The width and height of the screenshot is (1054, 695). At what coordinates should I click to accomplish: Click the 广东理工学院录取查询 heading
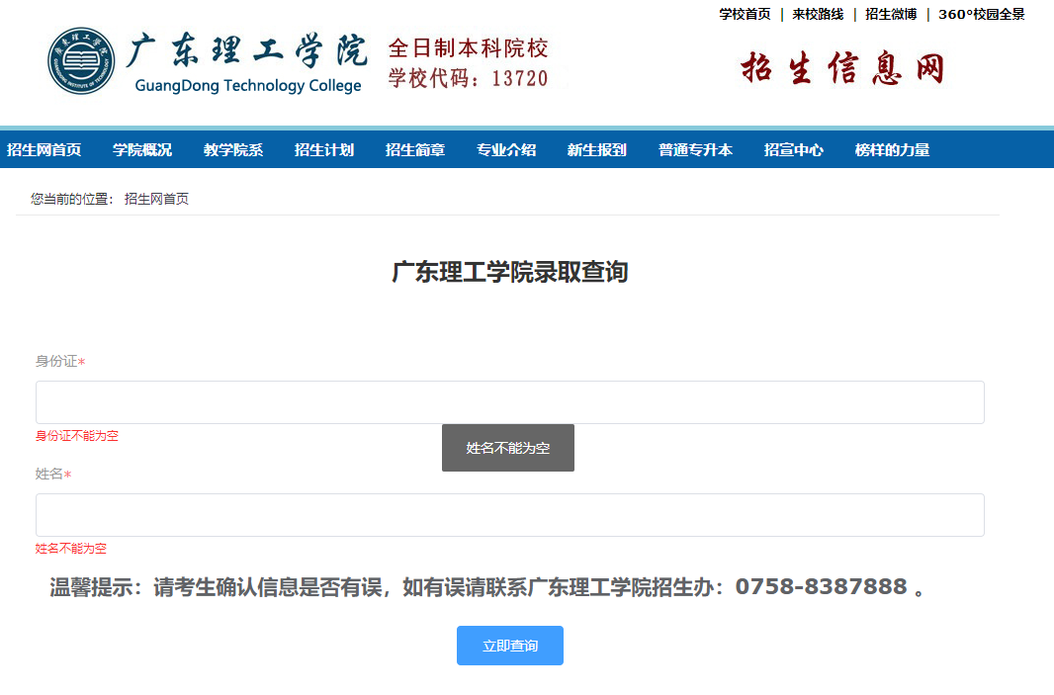[x=510, y=272]
